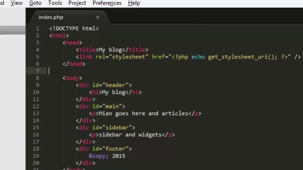Open the Preferences menu
The width and height of the screenshot is (303, 170).
pos(107,3)
